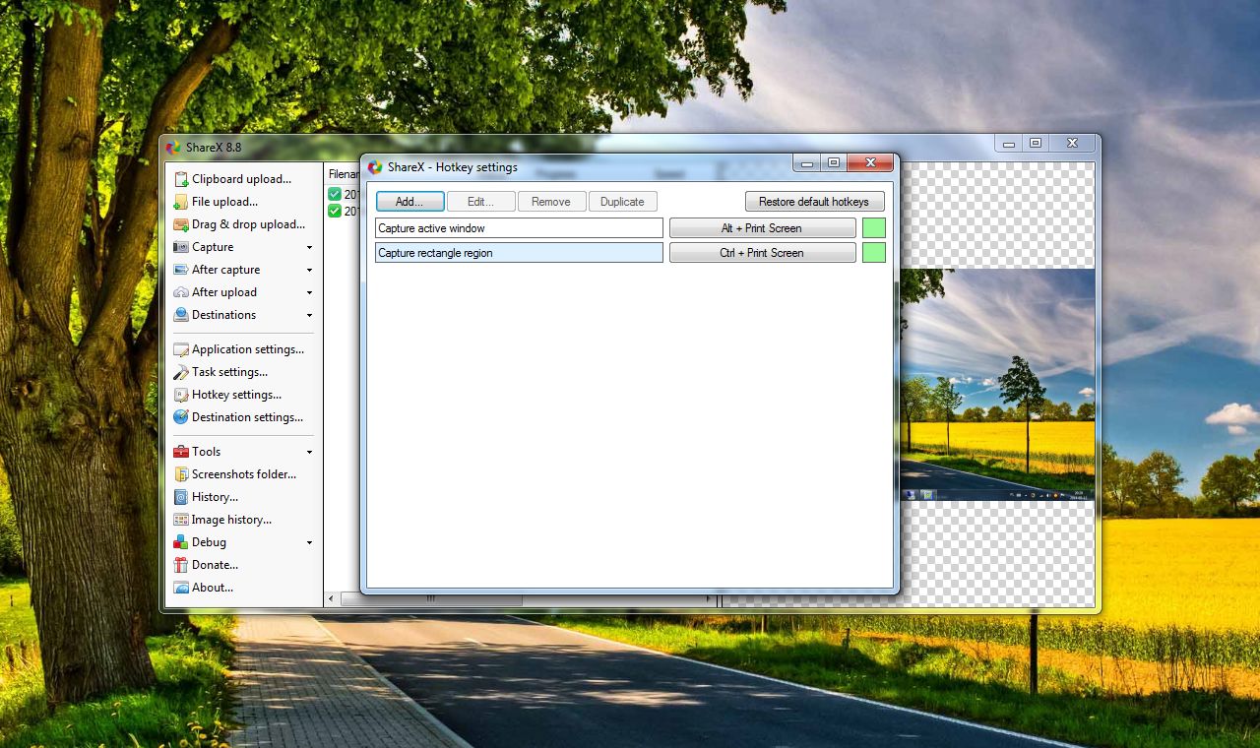Click the Edit... button
This screenshot has height=748, width=1260.
pyautogui.click(x=480, y=202)
